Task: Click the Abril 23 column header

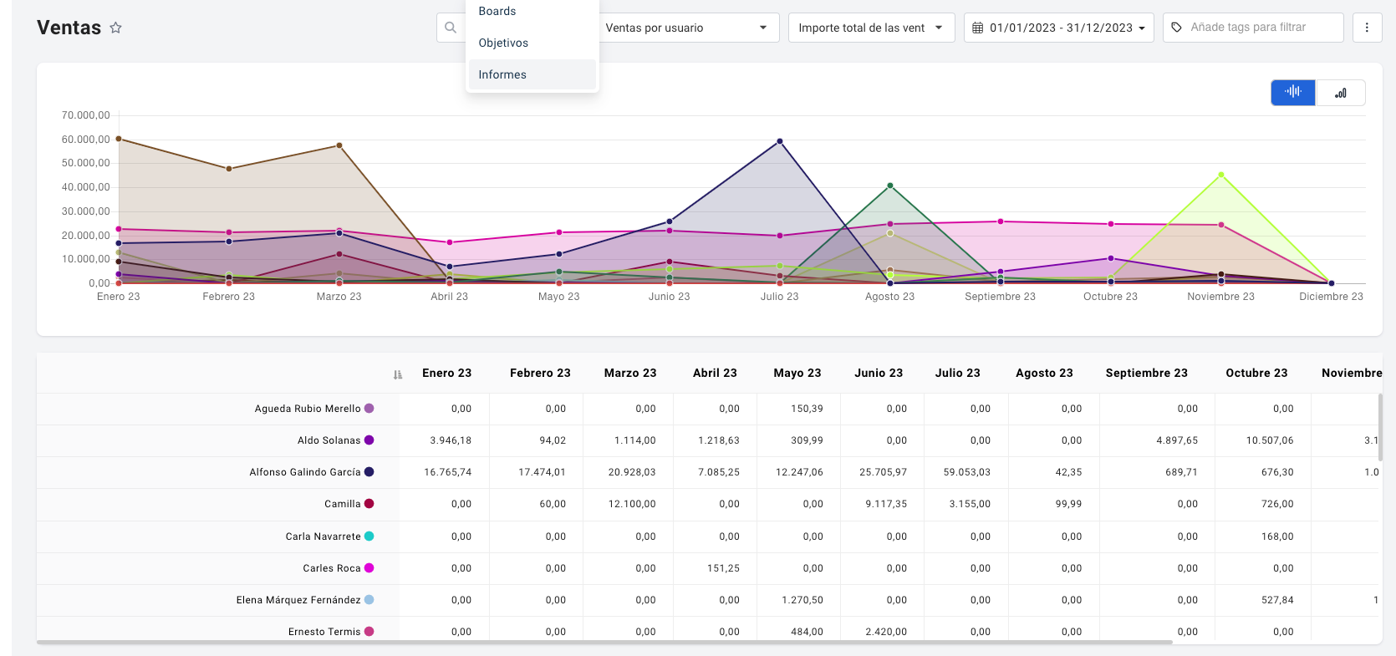Action: point(715,373)
